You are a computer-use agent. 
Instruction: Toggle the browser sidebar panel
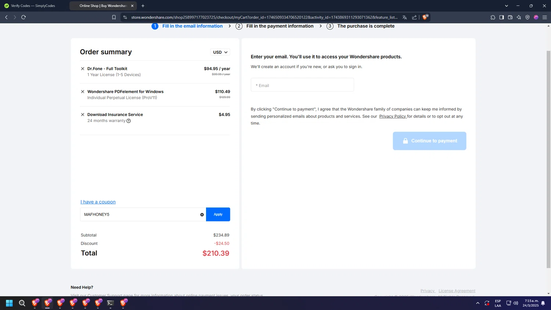[x=501, y=17]
